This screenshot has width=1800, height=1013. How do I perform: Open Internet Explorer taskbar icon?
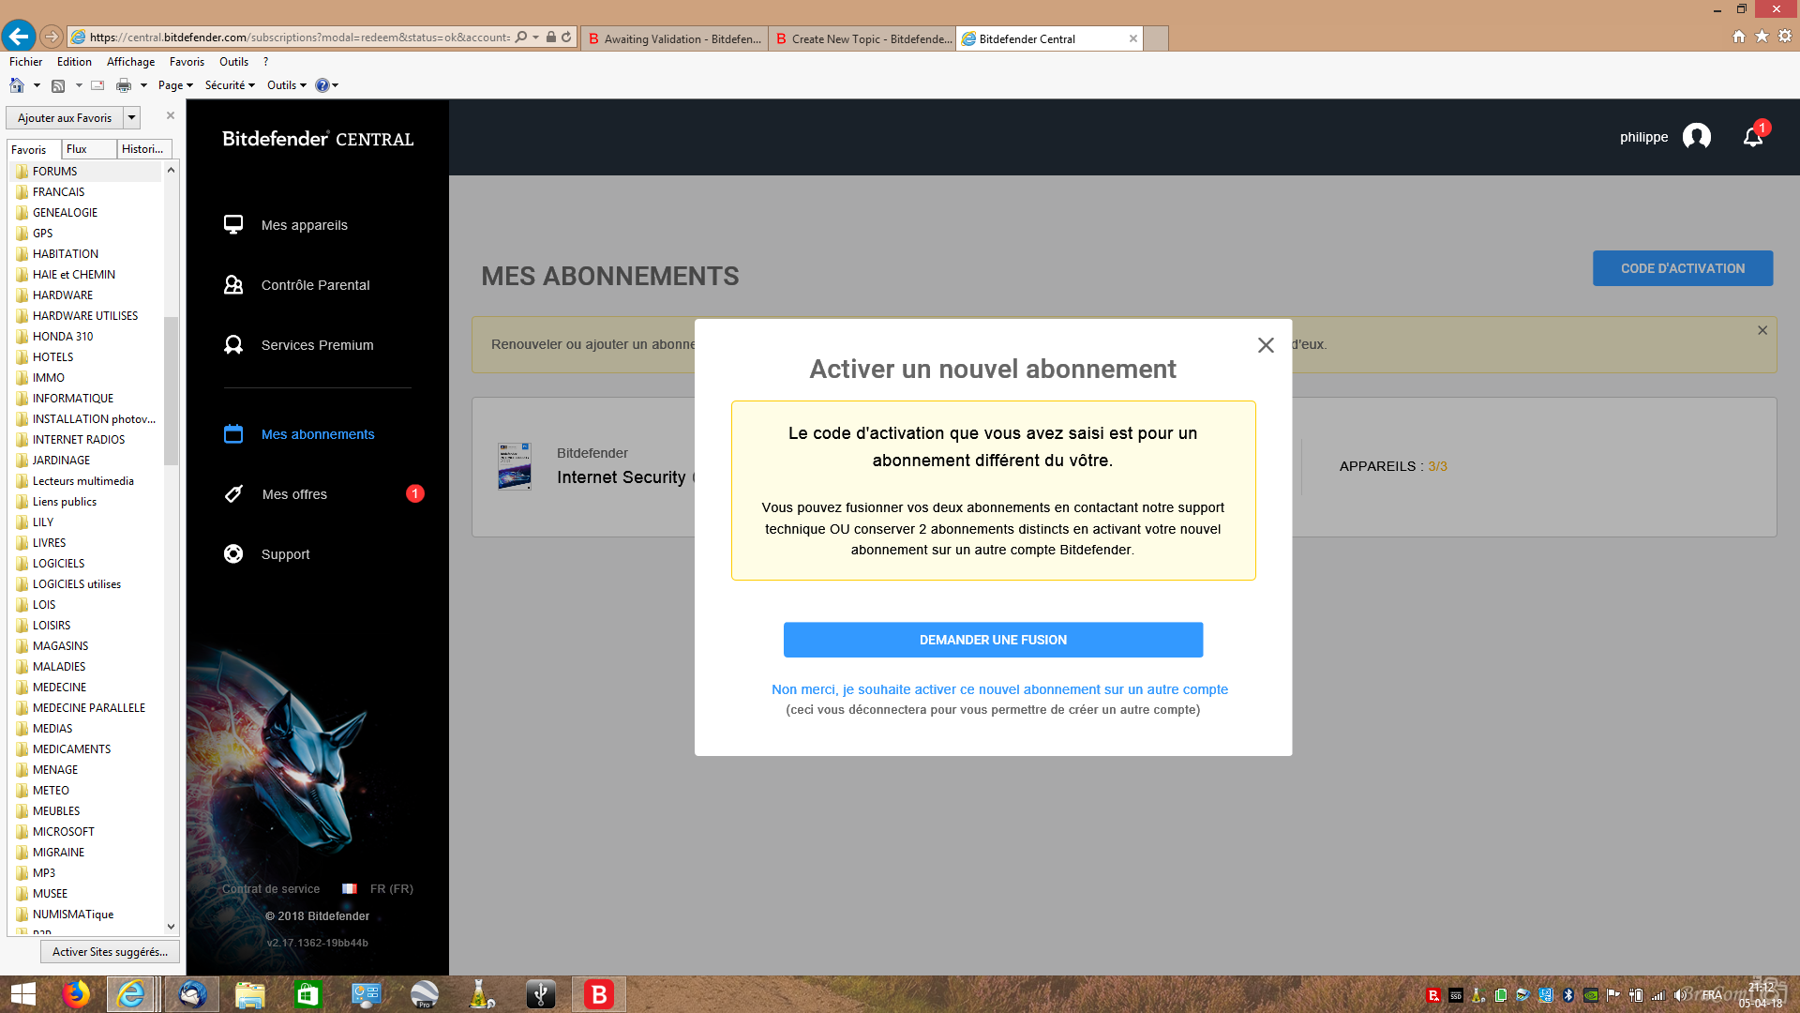pos(131,994)
